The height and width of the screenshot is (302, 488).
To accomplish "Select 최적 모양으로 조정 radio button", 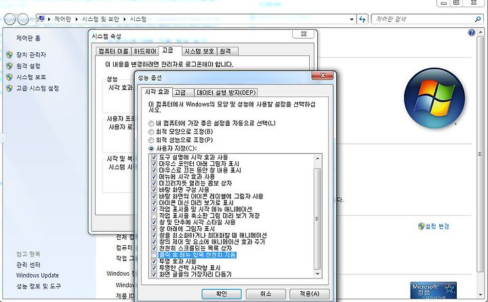I will tap(151, 132).
